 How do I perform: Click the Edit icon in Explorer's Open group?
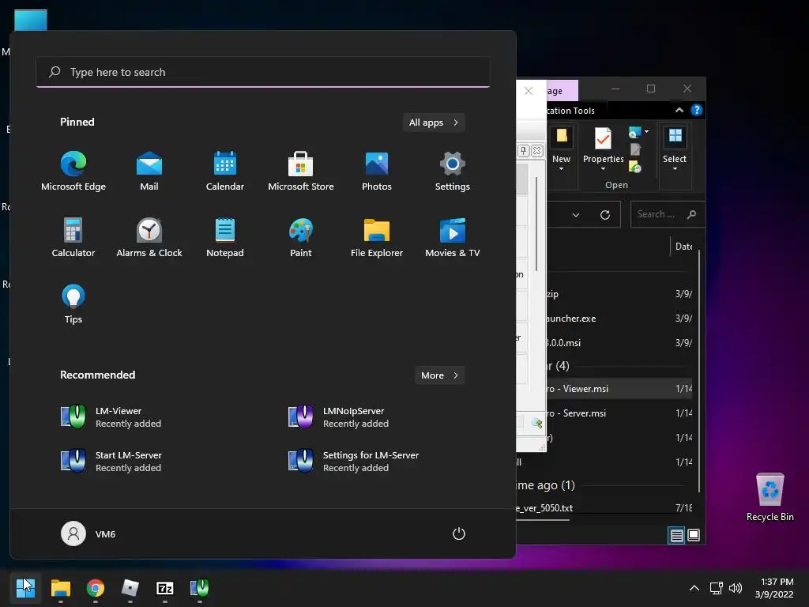pyautogui.click(x=636, y=149)
